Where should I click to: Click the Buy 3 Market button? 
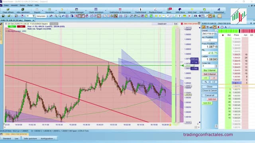[x=210, y=70]
